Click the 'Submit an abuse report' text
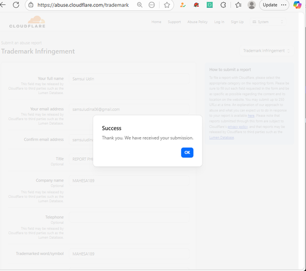306x271 pixels. (x=21, y=43)
